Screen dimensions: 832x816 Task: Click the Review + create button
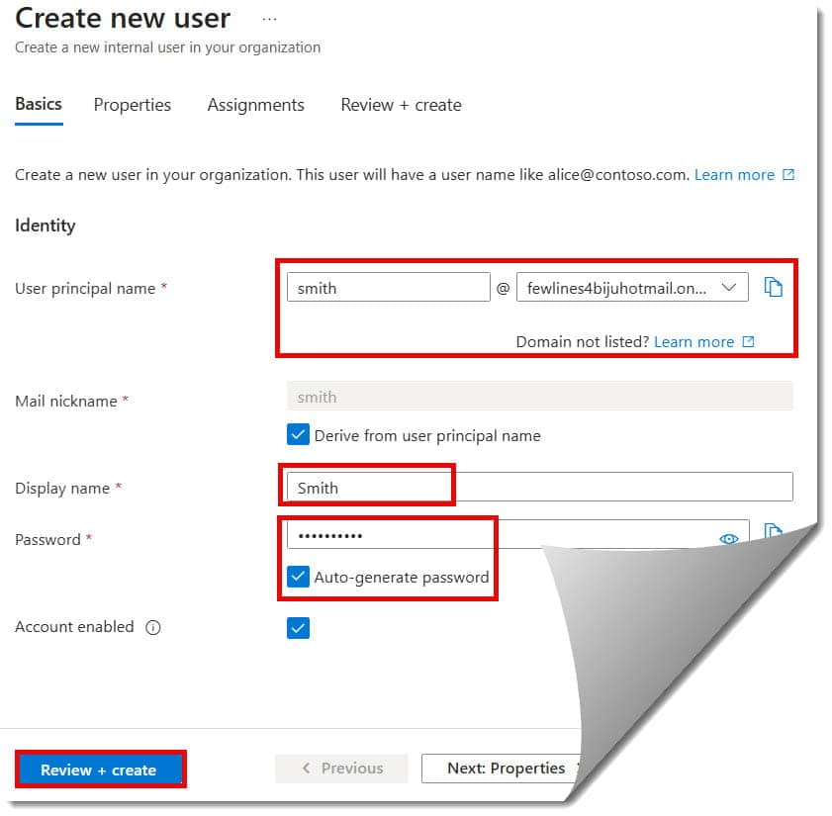click(x=98, y=769)
